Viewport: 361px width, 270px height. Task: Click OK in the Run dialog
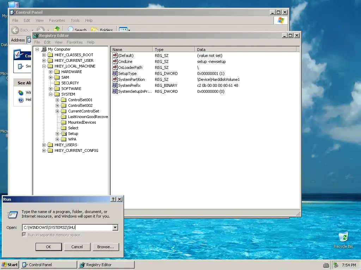[49, 247]
